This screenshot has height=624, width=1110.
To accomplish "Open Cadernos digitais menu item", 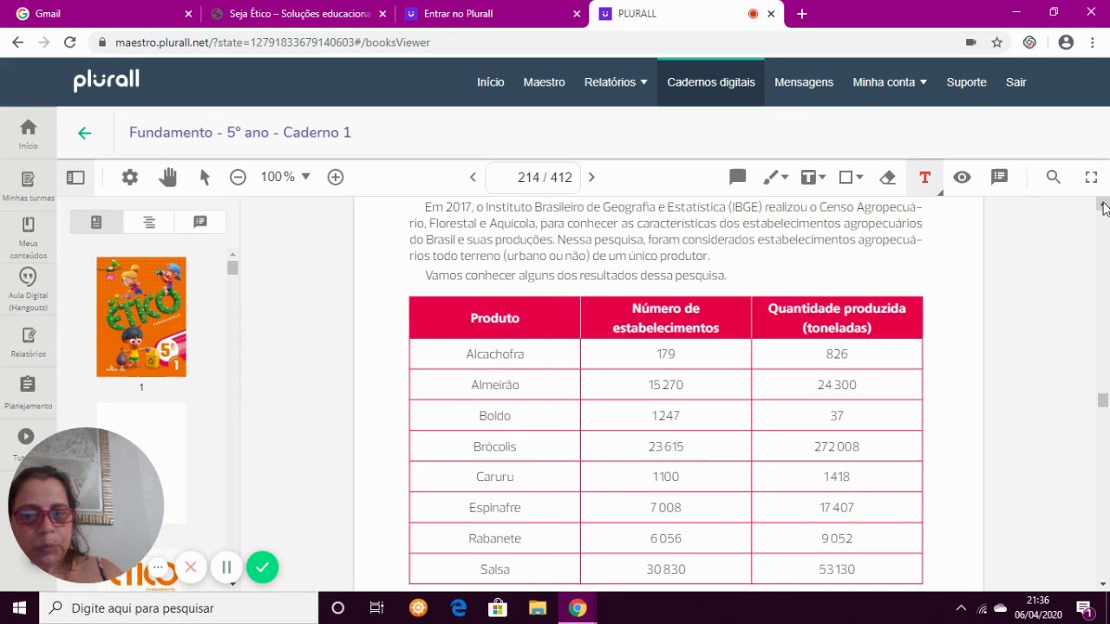I will [711, 82].
